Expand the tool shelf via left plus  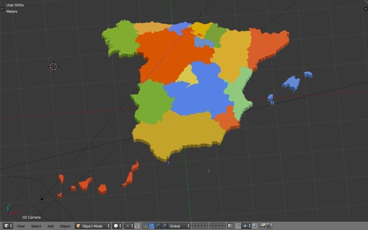2,9
